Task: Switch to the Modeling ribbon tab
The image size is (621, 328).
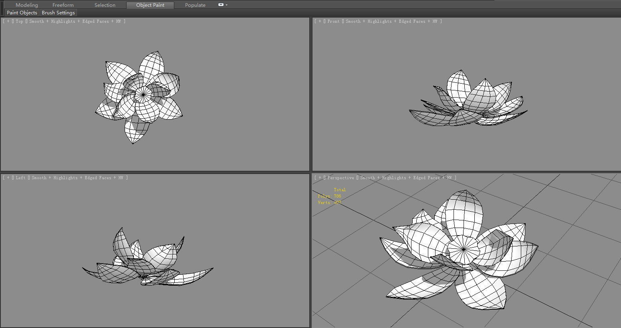Action: pyautogui.click(x=26, y=5)
